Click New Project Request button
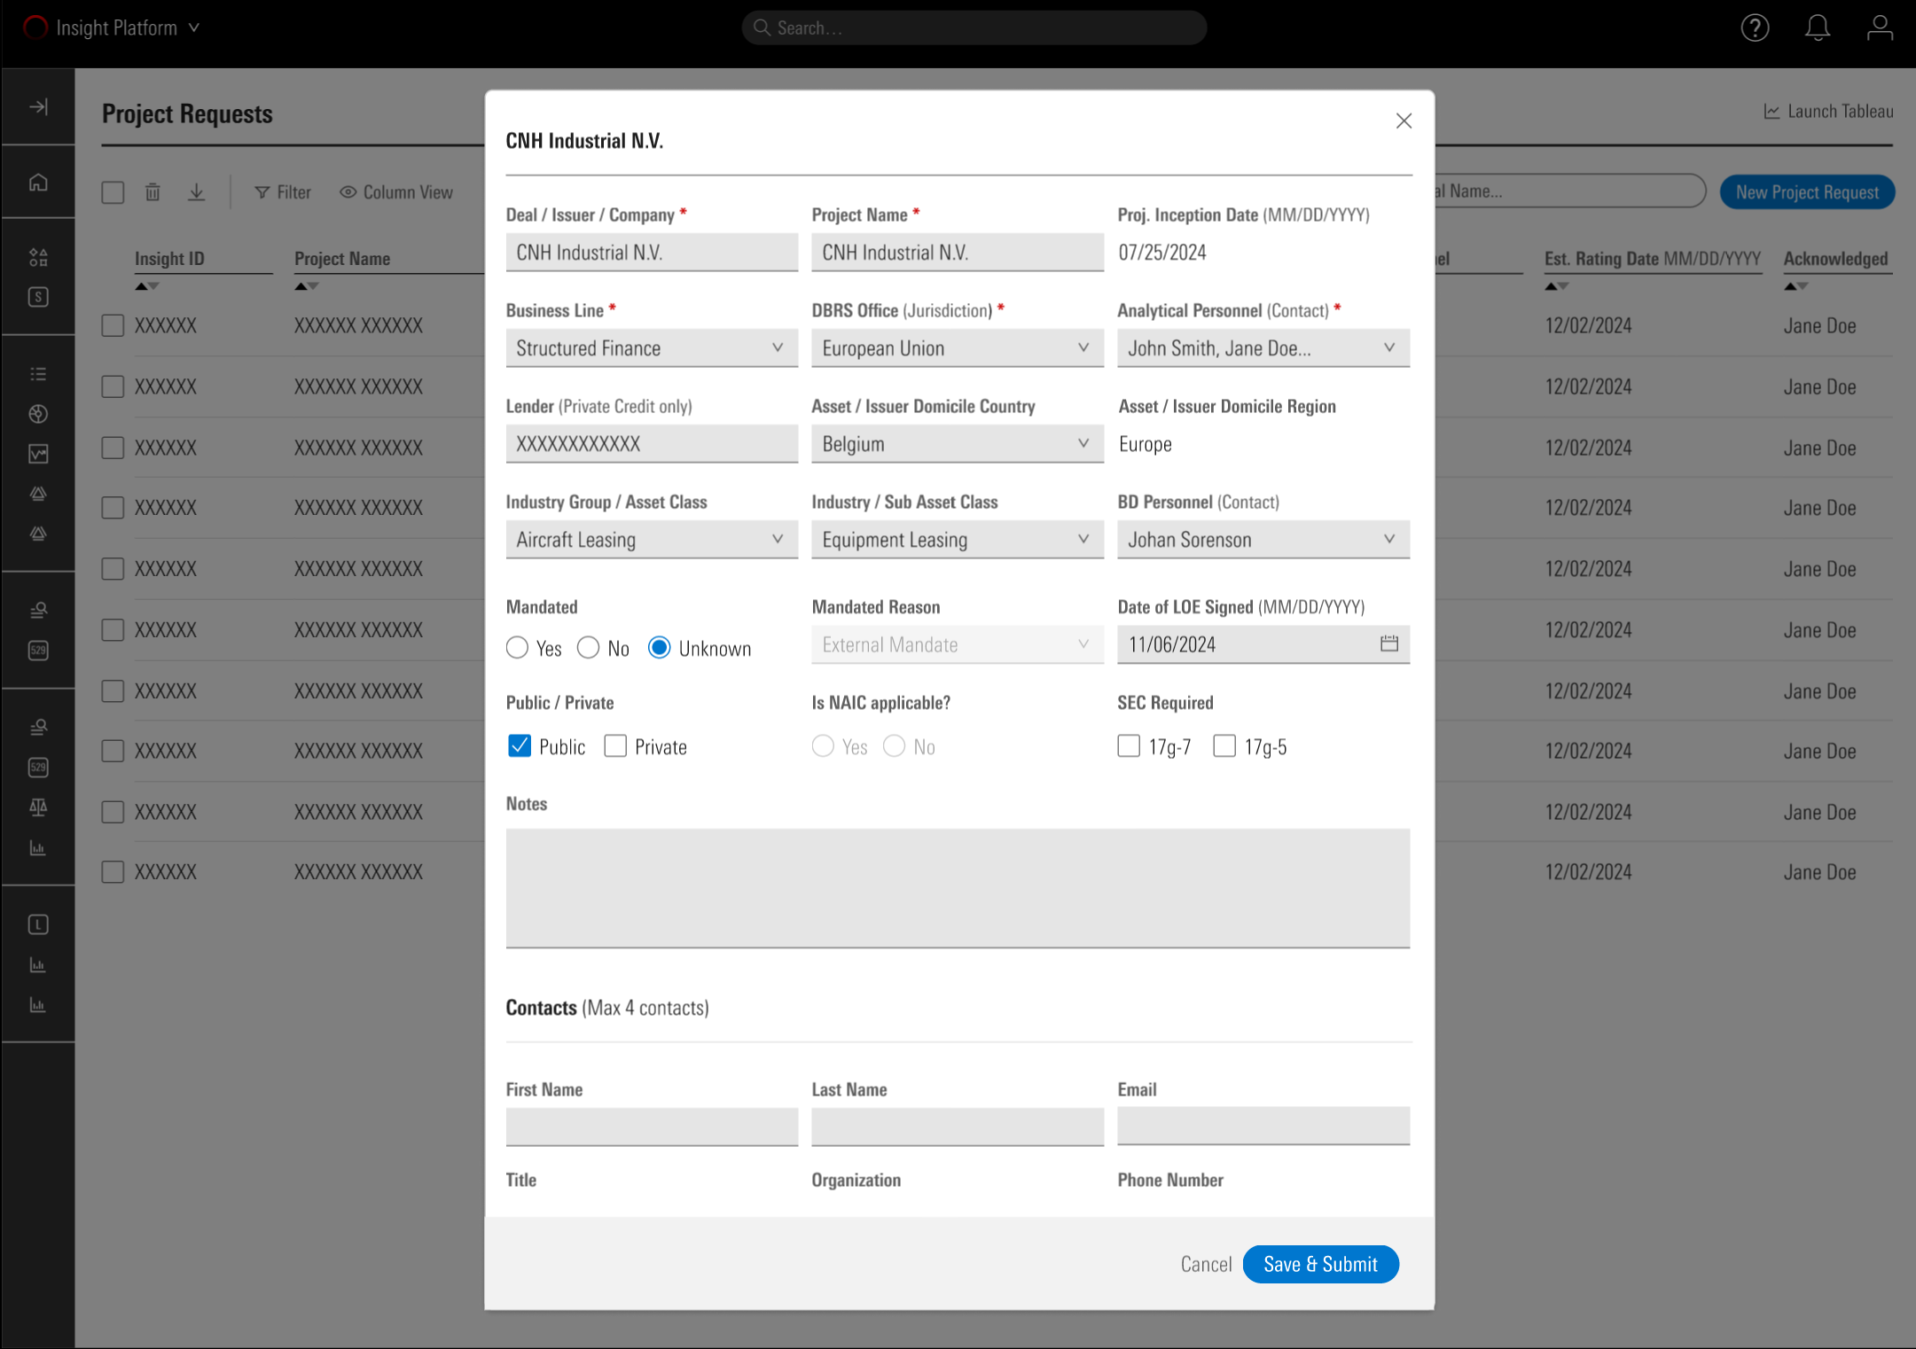 click(x=1807, y=192)
